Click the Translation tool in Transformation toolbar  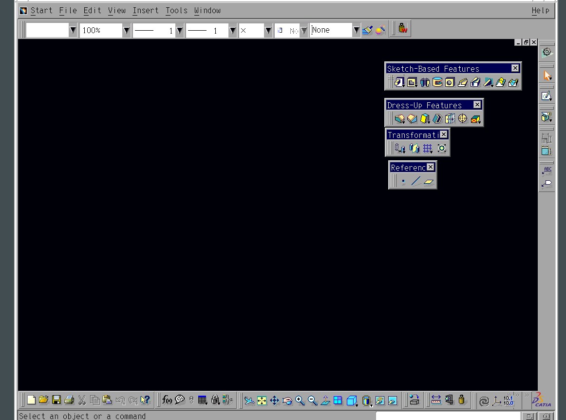point(400,149)
